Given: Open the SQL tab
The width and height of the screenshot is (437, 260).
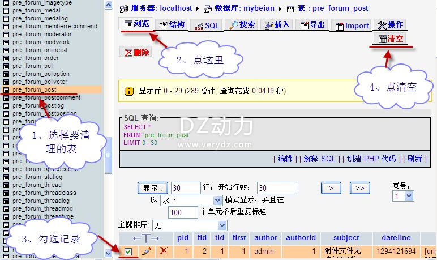Looking at the screenshot, I should [x=206, y=25].
